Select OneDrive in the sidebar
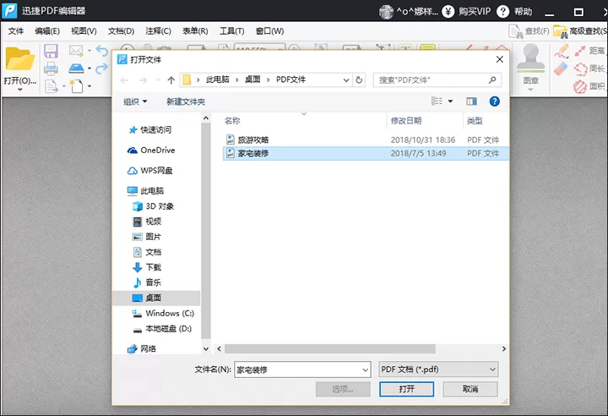 point(152,150)
